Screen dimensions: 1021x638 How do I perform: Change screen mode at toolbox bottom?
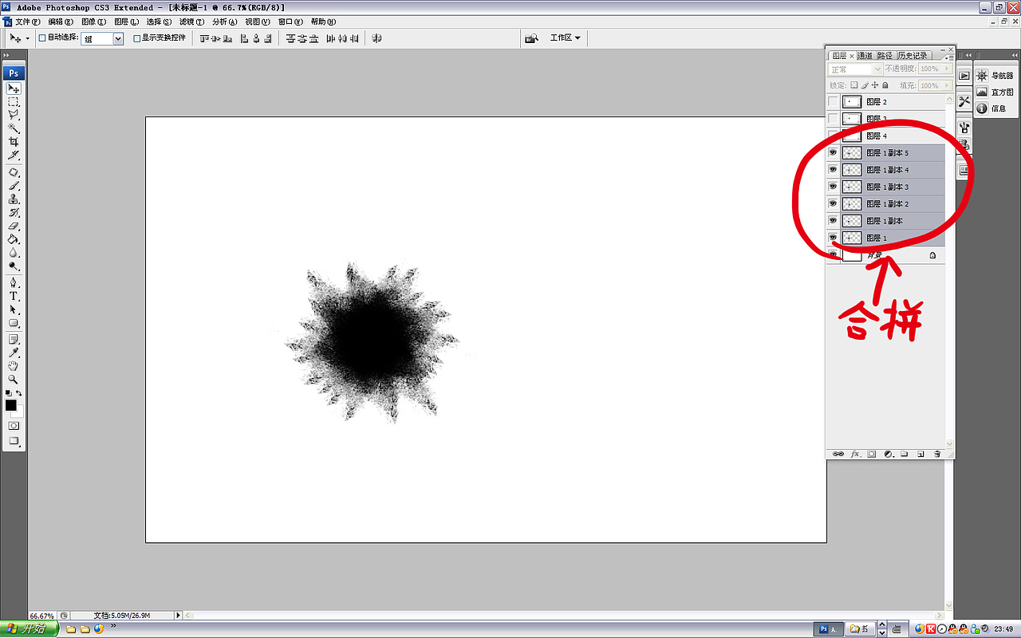pos(14,441)
